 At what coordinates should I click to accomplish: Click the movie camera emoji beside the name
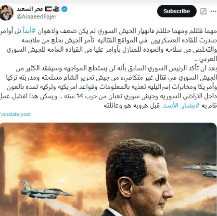[56, 9]
